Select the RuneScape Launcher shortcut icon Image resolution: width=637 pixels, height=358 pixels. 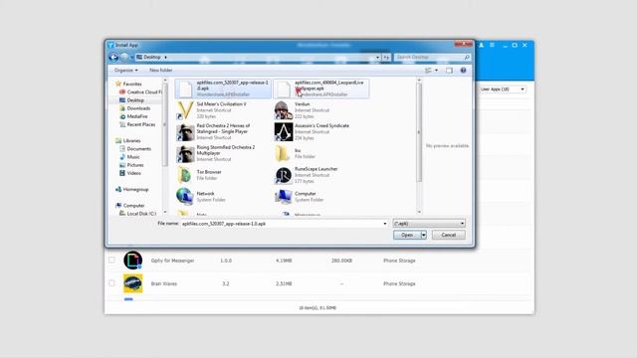283,175
